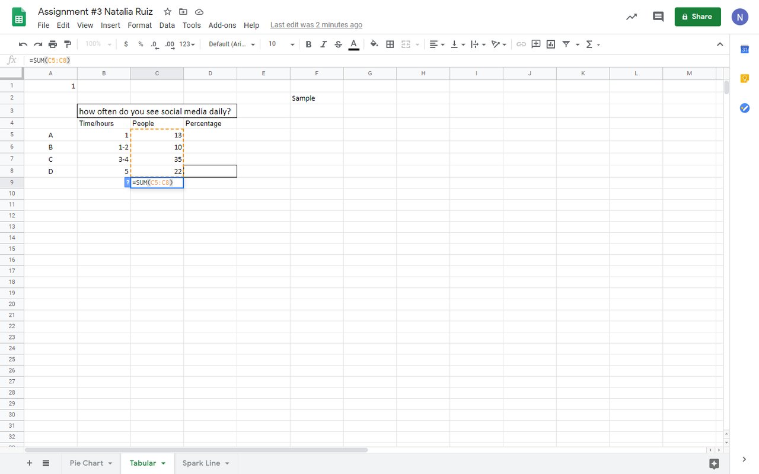This screenshot has width=759, height=474.
Task: Open the Edit menu
Action: tap(63, 25)
